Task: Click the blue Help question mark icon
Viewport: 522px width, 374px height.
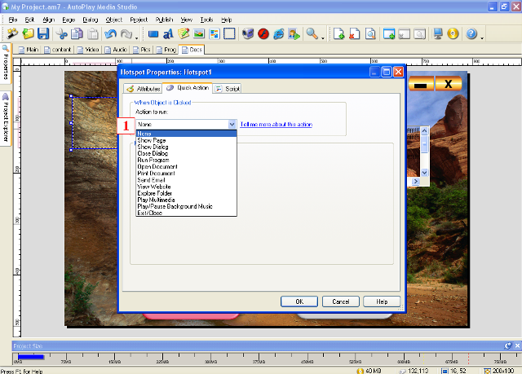Action: pyautogui.click(x=471, y=34)
